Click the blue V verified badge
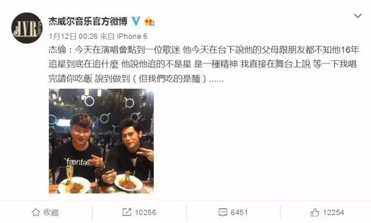This screenshot has height=223, width=371. click(136, 21)
